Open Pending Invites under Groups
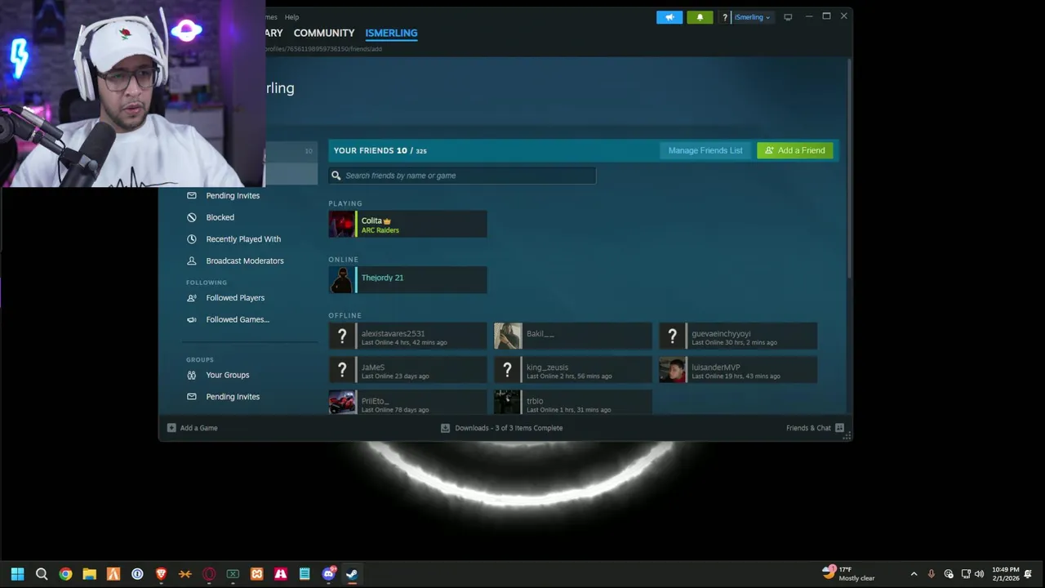 click(x=233, y=397)
